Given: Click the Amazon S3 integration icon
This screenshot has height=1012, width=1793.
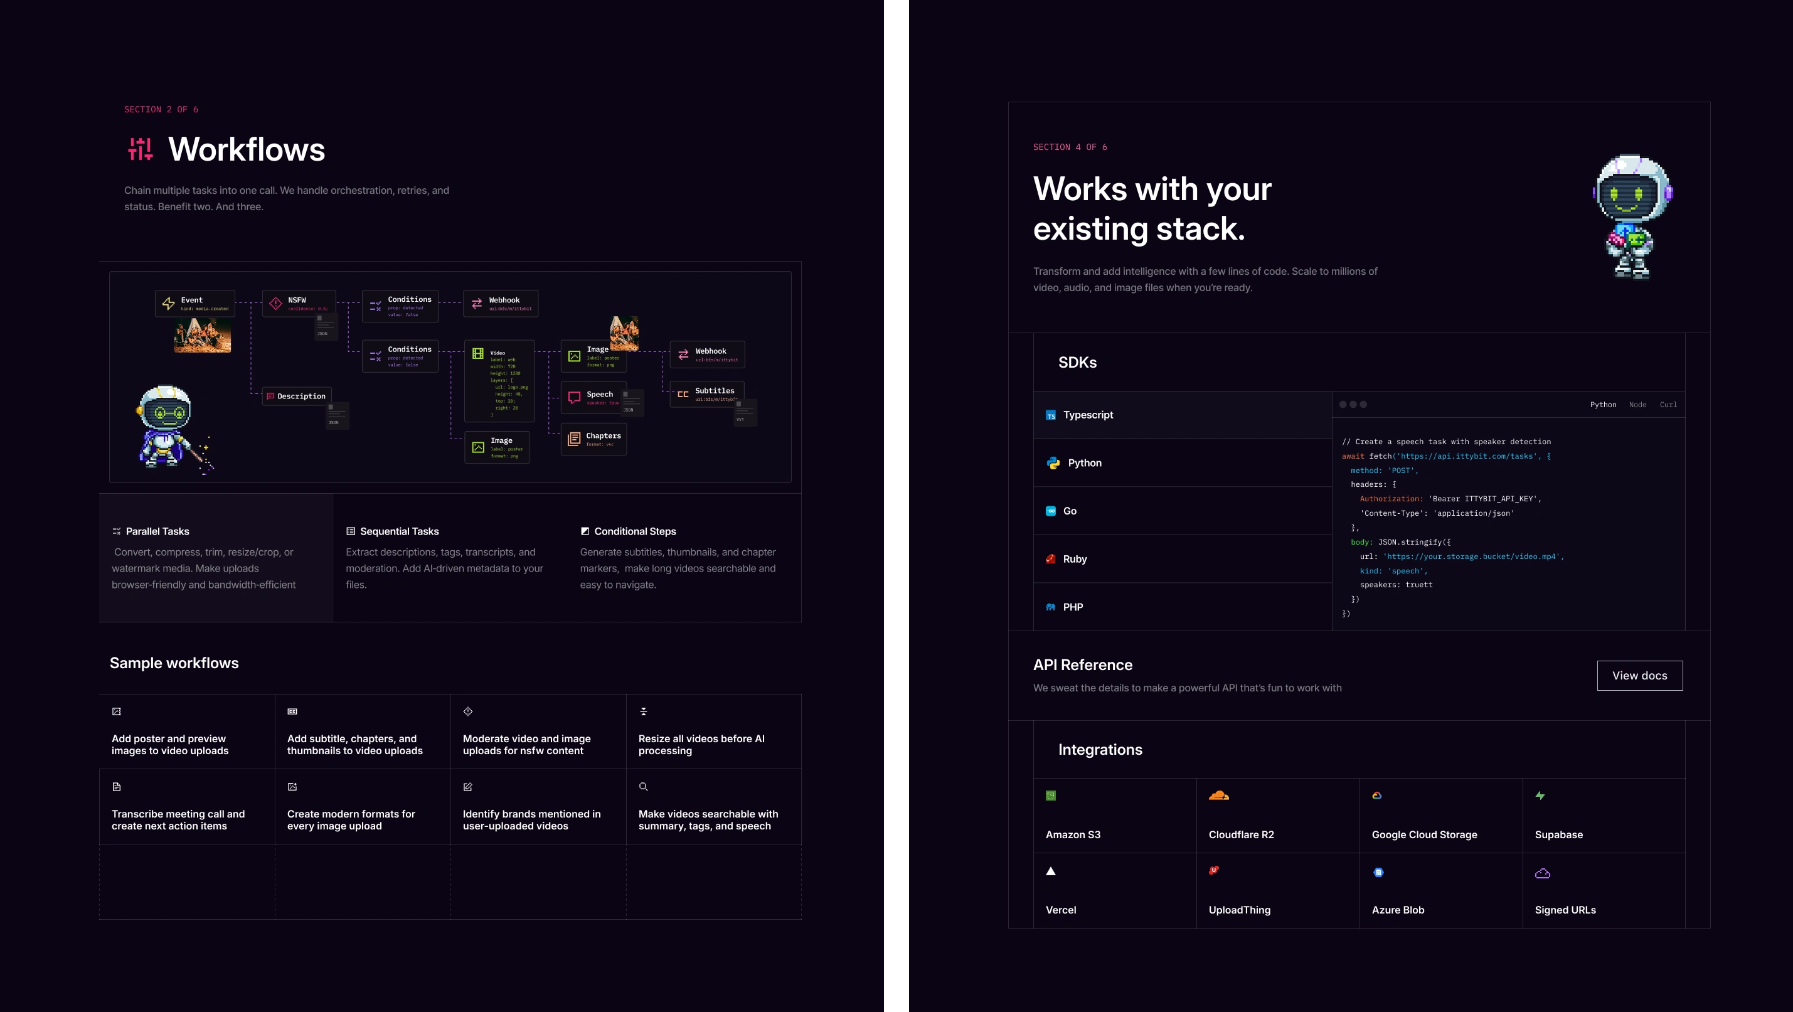Looking at the screenshot, I should click(1050, 796).
